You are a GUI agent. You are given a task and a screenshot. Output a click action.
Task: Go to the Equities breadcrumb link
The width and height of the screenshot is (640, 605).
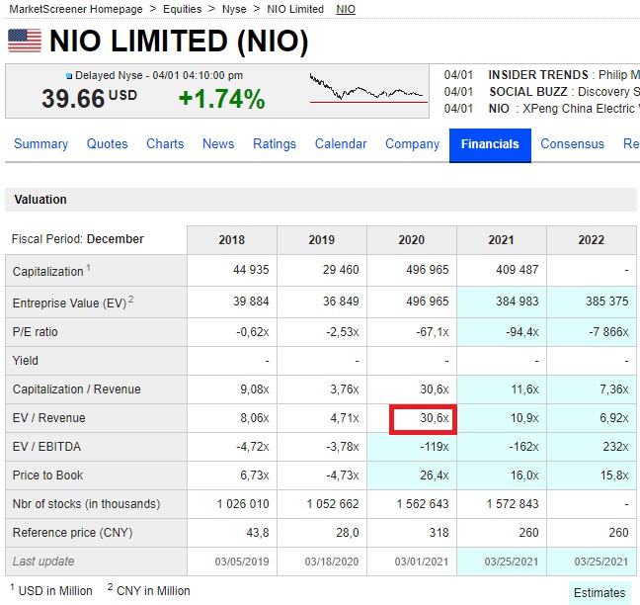[182, 9]
